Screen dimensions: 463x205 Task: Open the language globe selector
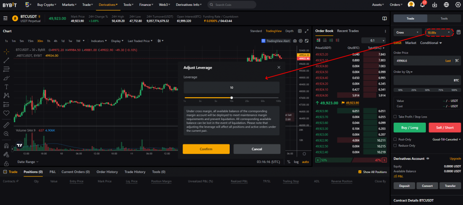click(446, 5)
